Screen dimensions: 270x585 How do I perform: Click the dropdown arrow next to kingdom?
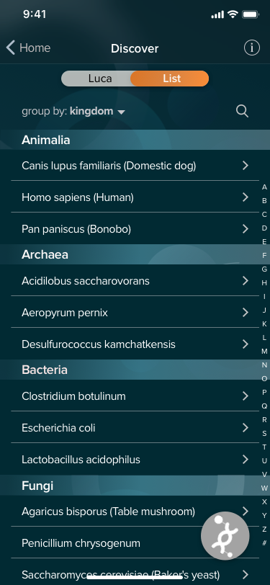point(121,112)
